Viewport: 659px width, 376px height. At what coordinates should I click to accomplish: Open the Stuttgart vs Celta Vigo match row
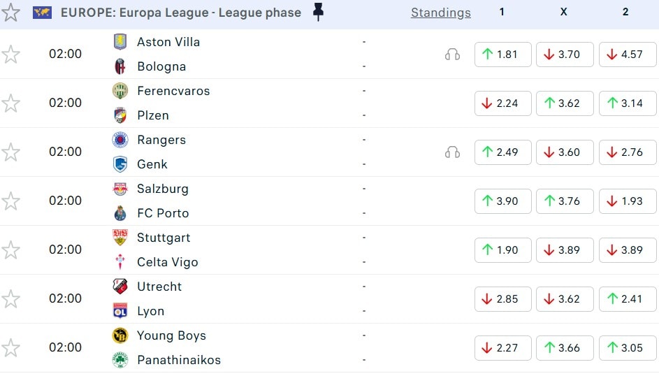(330, 250)
